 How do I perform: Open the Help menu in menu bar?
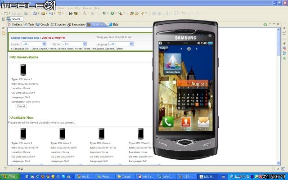(97, 8)
